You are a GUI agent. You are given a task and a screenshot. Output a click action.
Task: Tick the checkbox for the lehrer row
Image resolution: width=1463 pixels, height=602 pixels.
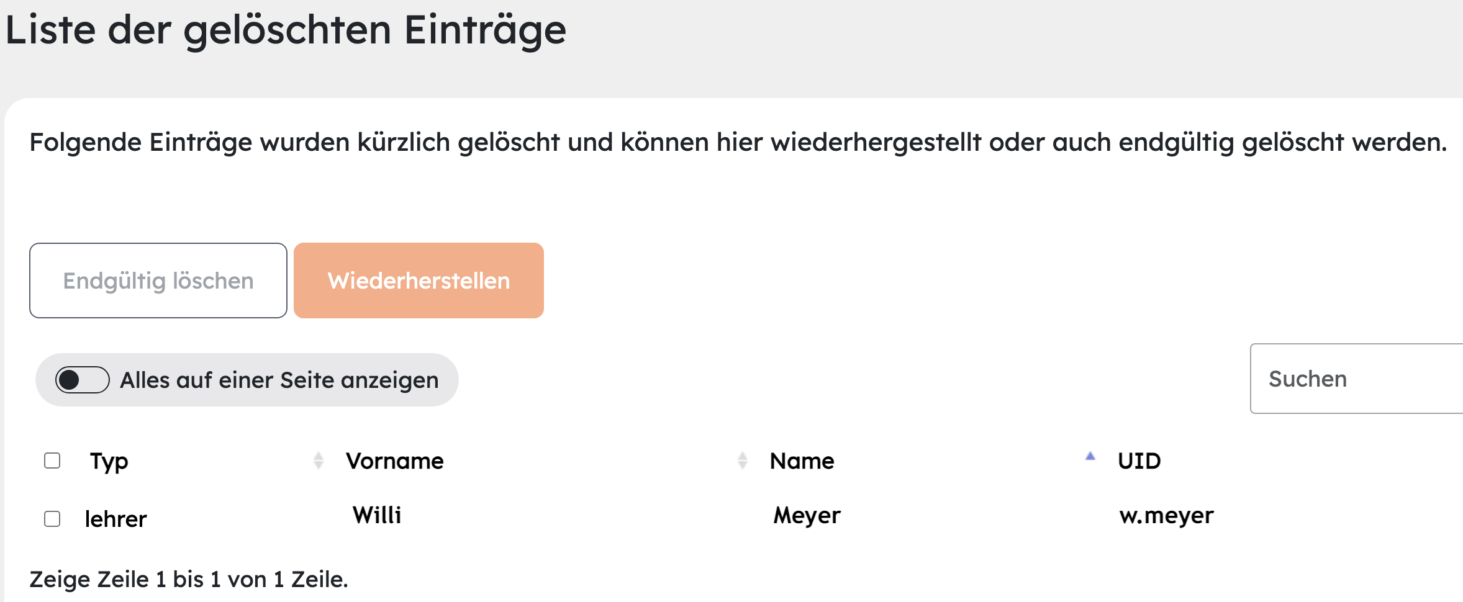(x=52, y=519)
